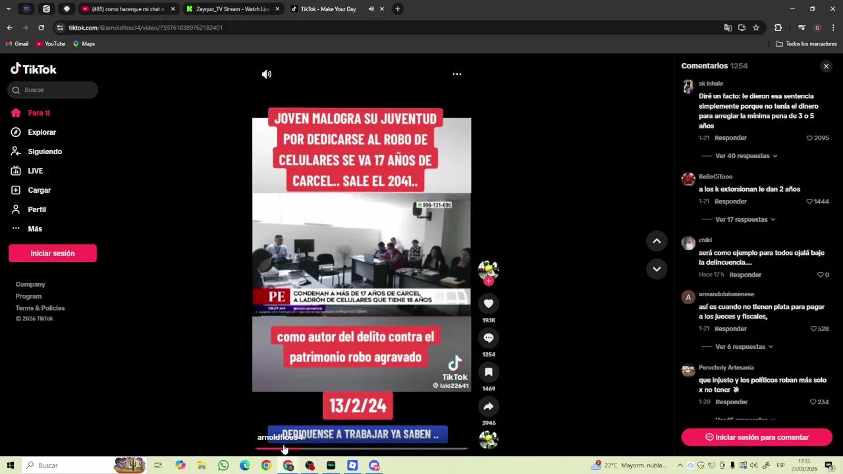
Task: Open the creator's profile avatar beside video
Action: coord(489,269)
